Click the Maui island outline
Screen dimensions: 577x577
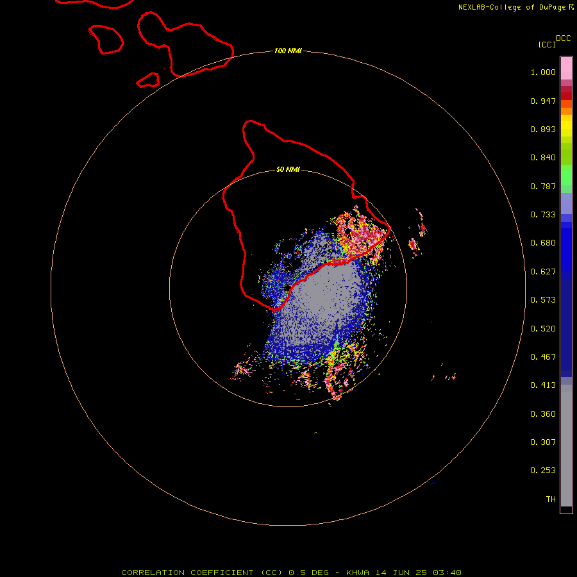(x=185, y=44)
